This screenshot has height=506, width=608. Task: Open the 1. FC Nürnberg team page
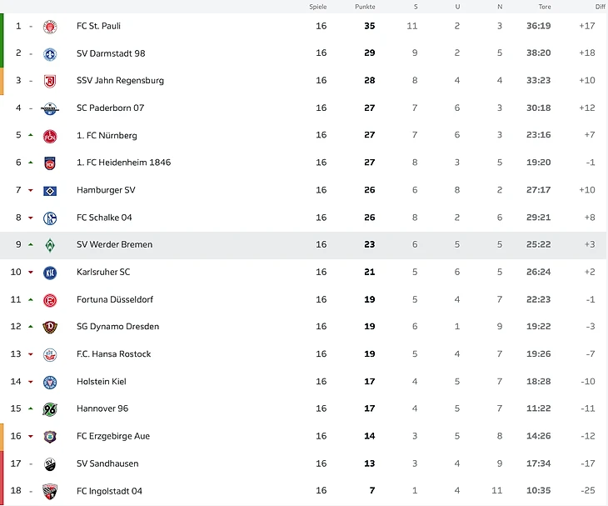coord(107,136)
